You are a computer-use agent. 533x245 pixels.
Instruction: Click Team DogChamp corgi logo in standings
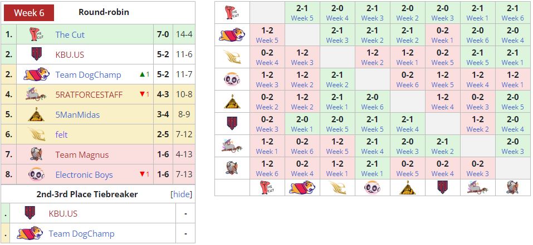(x=37, y=74)
